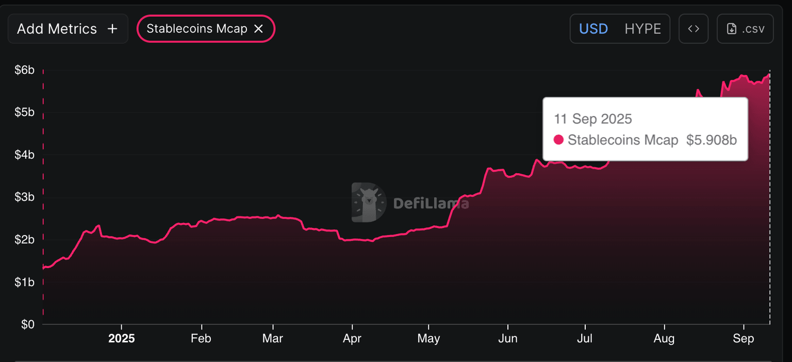This screenshot has height=362, width=792.
Task: Click the .csv text label to export
Action: 753,29
